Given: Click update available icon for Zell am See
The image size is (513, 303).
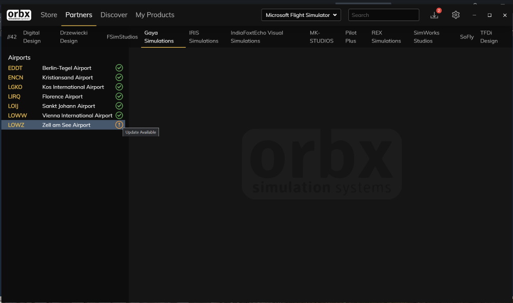Looking at the screenshot, I should [x=119, y=125].
